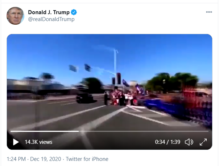Open the Twitter for iPhone source link
223x166 pixels.
click(87, 159)
